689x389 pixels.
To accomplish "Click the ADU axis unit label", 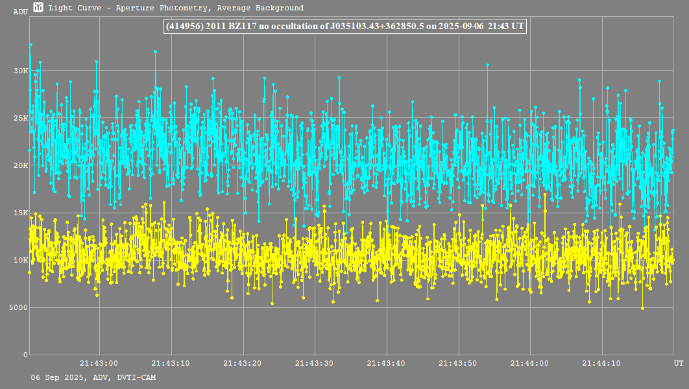I will coord(20,12).
